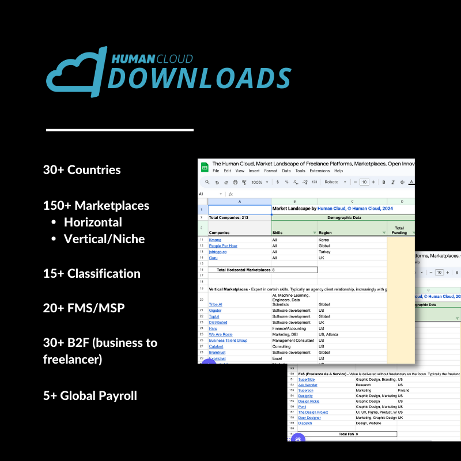Click the front spreadsheet font size field
Screen dimensions: 461x461
[x=364, y=182]
